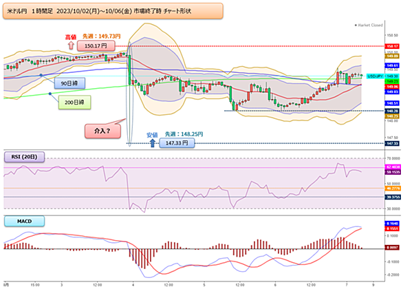Click the 50.0000 RSI axis label
This screenshot has height=289, width=403.
coord(393,184)
